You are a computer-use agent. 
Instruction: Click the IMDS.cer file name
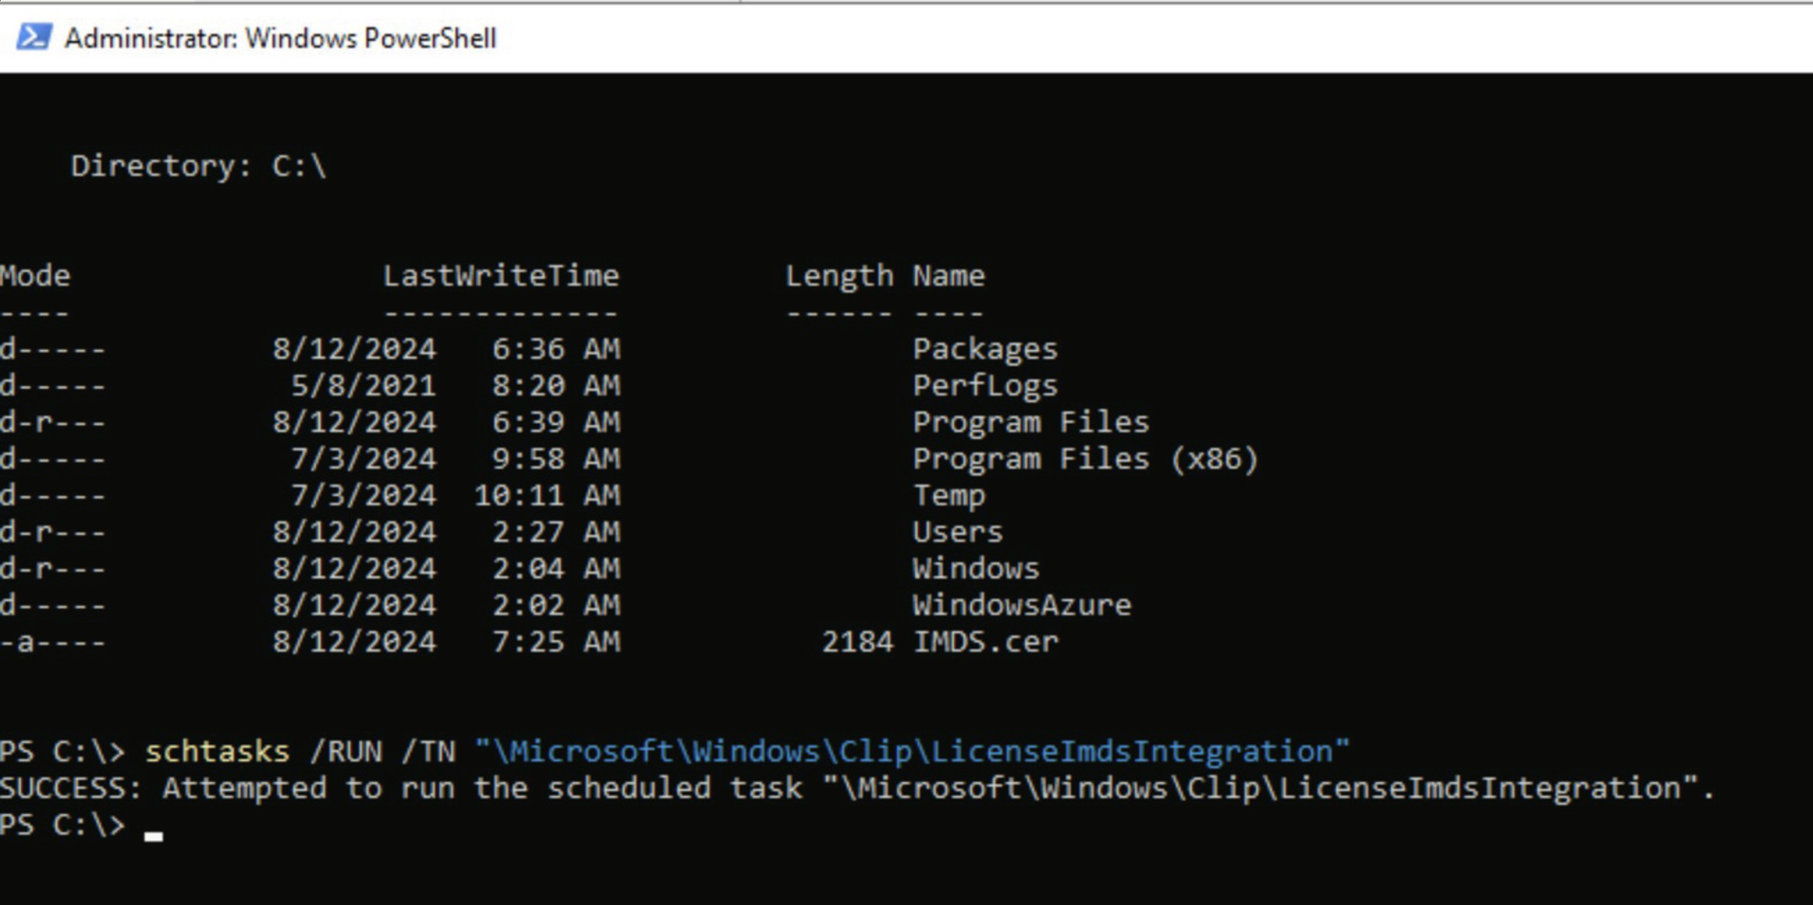tap(985, 642)
